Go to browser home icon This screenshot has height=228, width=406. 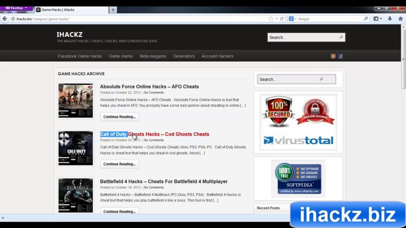tap(400, 19)
